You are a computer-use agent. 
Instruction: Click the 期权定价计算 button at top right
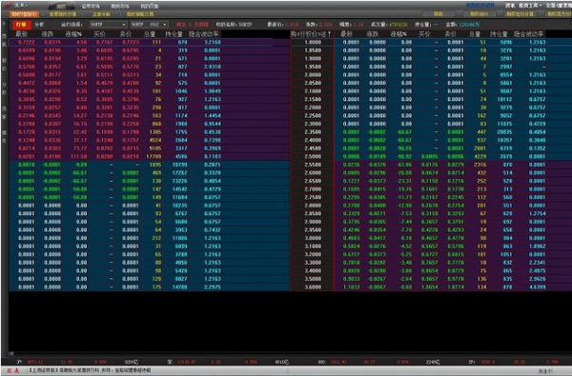pyautogui.click(x=520, y=14)
